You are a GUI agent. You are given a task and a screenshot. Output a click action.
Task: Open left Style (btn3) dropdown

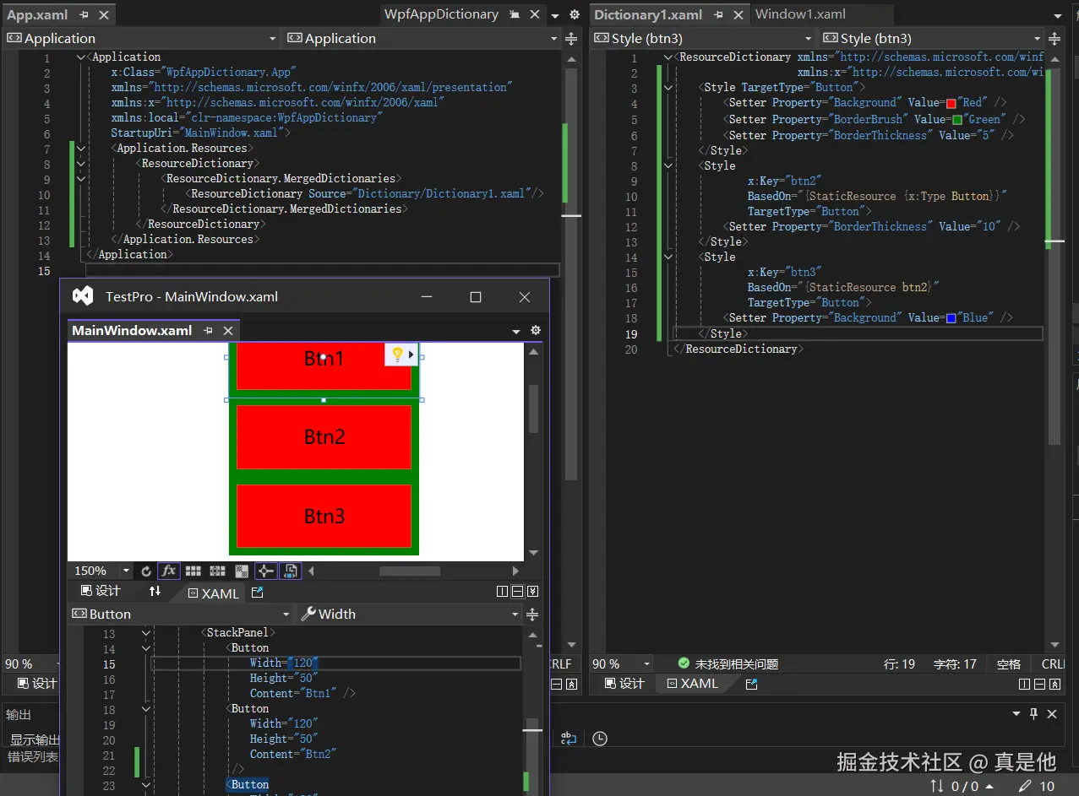point(808,39)
